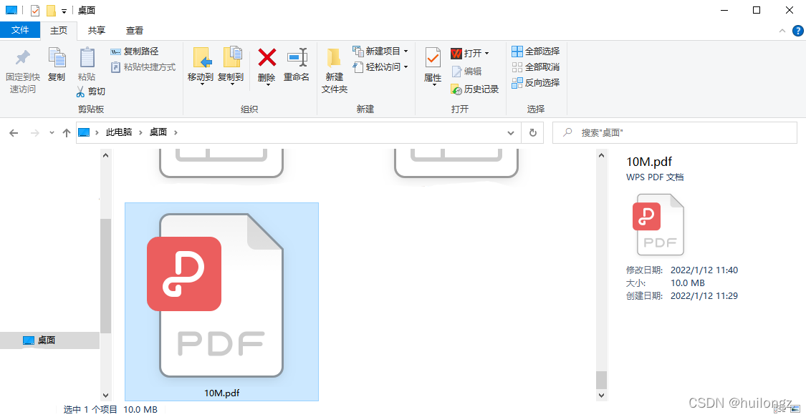Click properties checkmark icon in title bar
The image size is (806, 417).
coord(35,10)
